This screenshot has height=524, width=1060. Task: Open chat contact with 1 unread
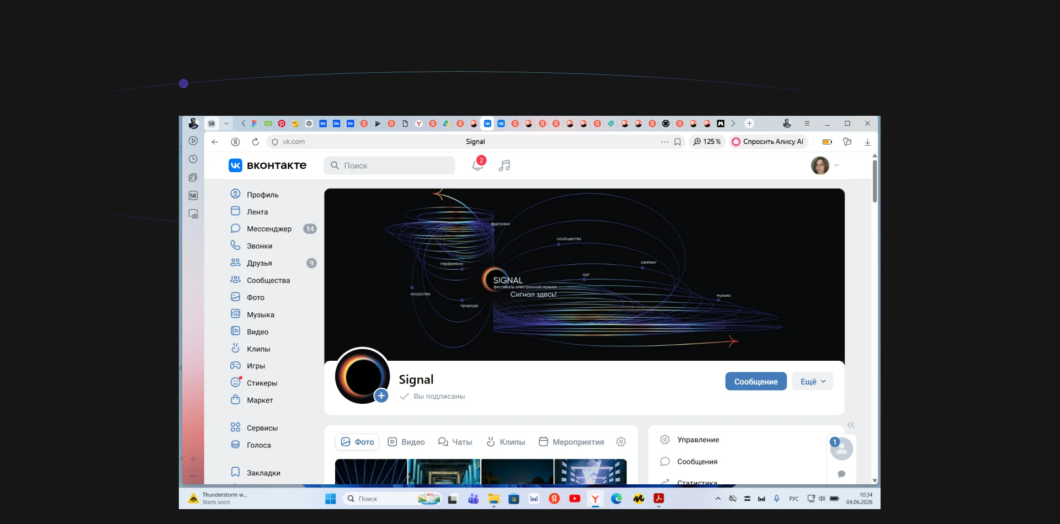pyautogui.click(x=841, y=448)
